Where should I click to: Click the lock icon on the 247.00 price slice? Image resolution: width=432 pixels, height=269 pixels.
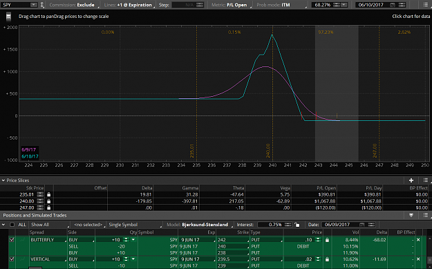coord(49,208)
